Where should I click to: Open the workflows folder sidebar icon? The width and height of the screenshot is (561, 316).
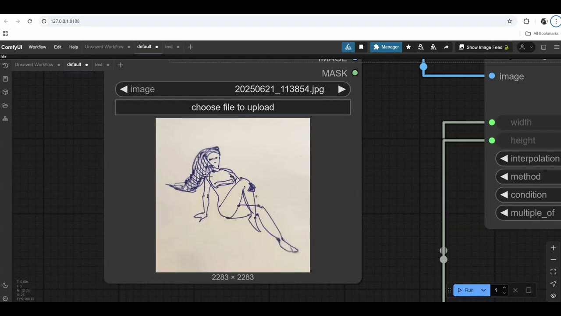5,105
